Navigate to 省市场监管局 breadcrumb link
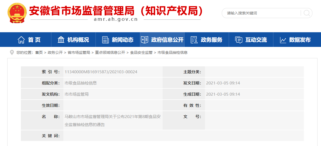 point(79,53)
